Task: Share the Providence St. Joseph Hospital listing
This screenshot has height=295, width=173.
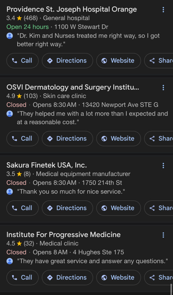Action: tap(160, 61)
